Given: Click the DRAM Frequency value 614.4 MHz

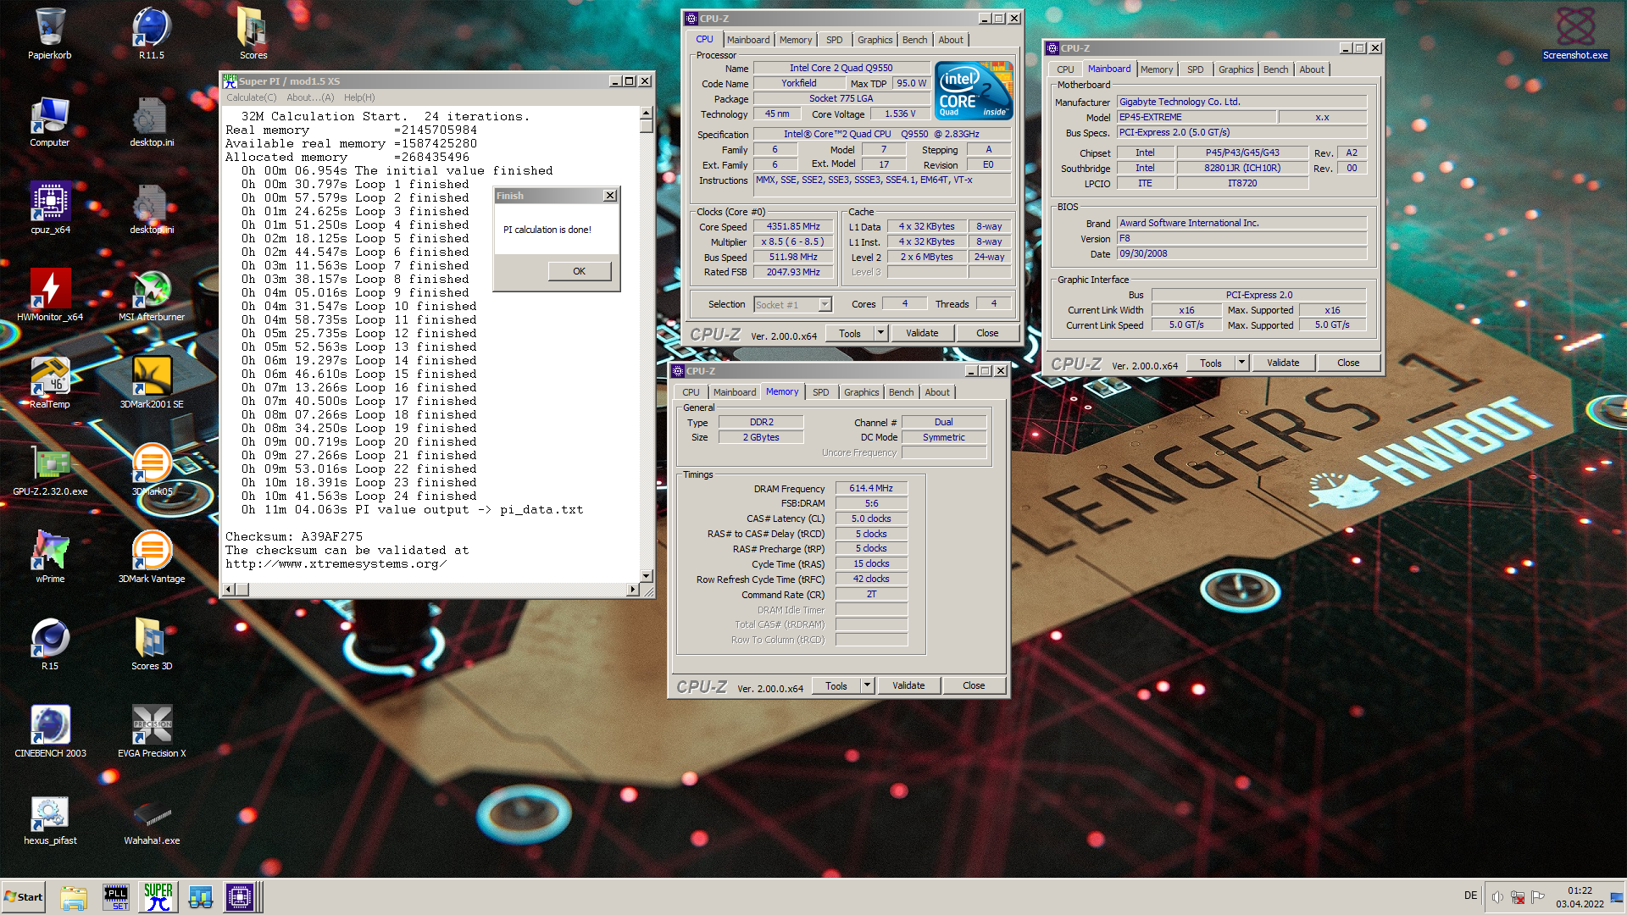Looking at the screenshot, I should pyautogui.click(x=871, y=489).
